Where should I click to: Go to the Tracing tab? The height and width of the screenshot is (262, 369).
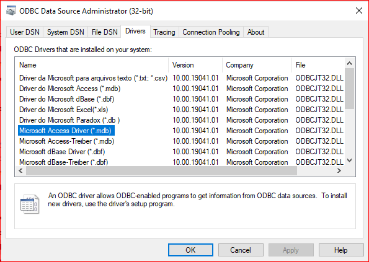(x=164, y=32)
